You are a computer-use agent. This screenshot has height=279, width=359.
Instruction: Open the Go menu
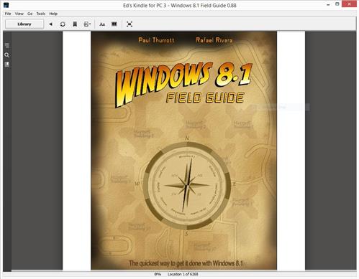[x=30, y=14]
